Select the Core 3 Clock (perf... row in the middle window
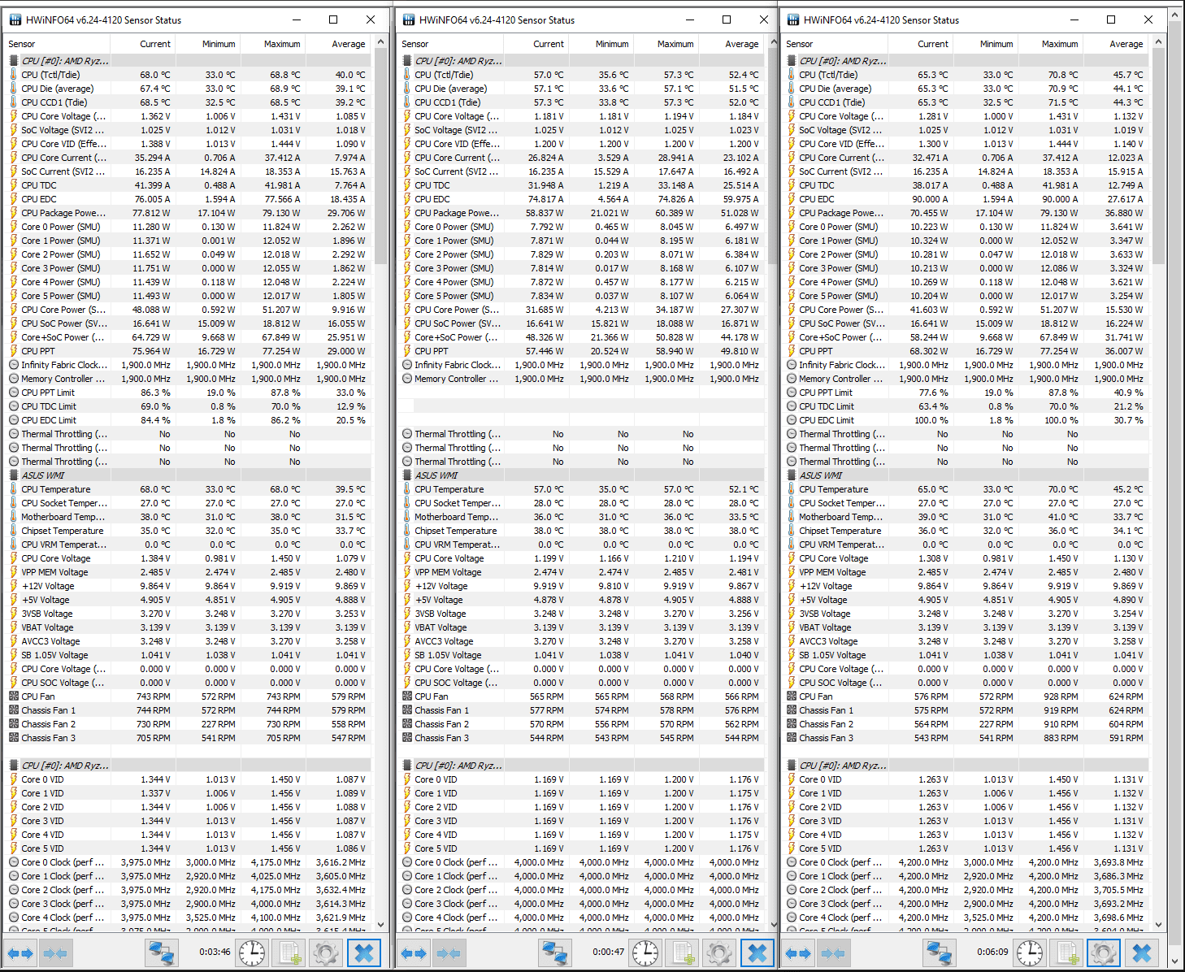This screenshot has width=1185, height=972. [x=581, y=904]
